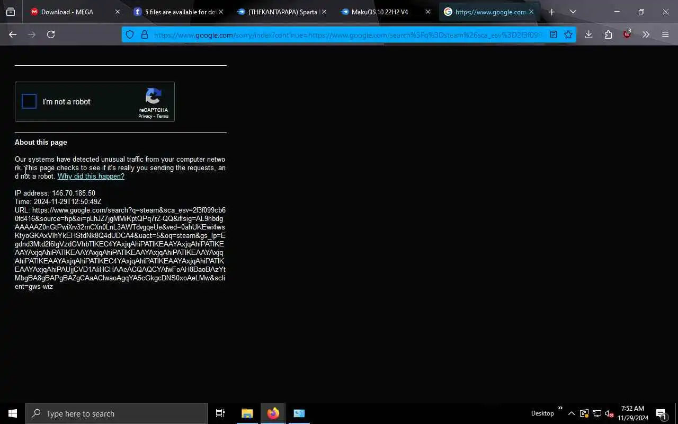The width and height of the screenshot is (678, 424).
Task: Open Task View on the taskbar
Action: coord(220,413)
